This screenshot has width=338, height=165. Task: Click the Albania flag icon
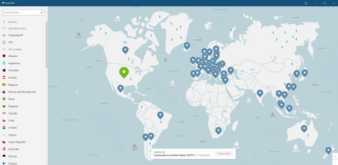(x=4, y=56)
